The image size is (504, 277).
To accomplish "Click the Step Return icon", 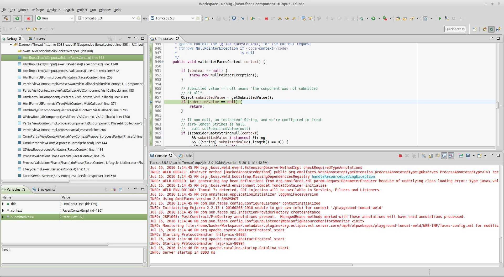I will click(x=294, y=18).
